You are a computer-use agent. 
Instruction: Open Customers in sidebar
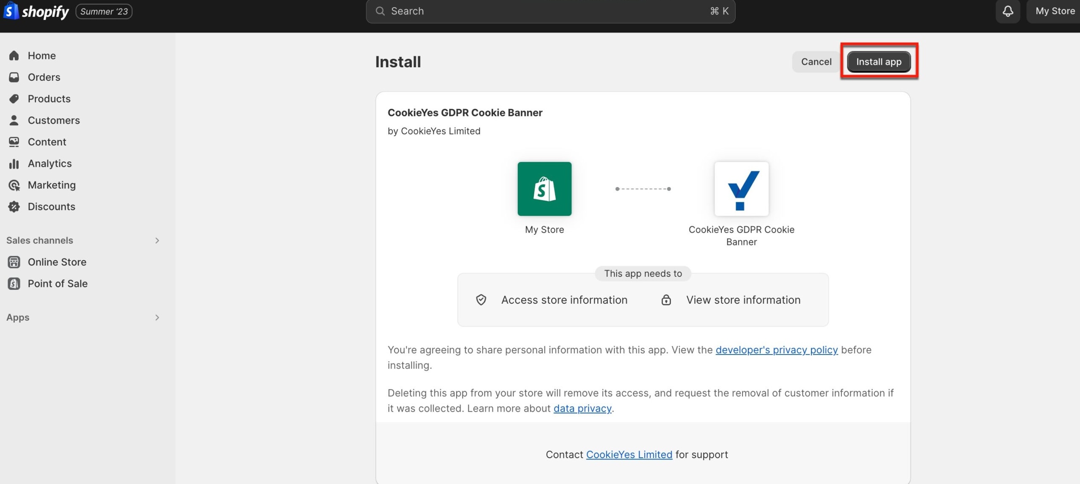(x=54, y=120)
